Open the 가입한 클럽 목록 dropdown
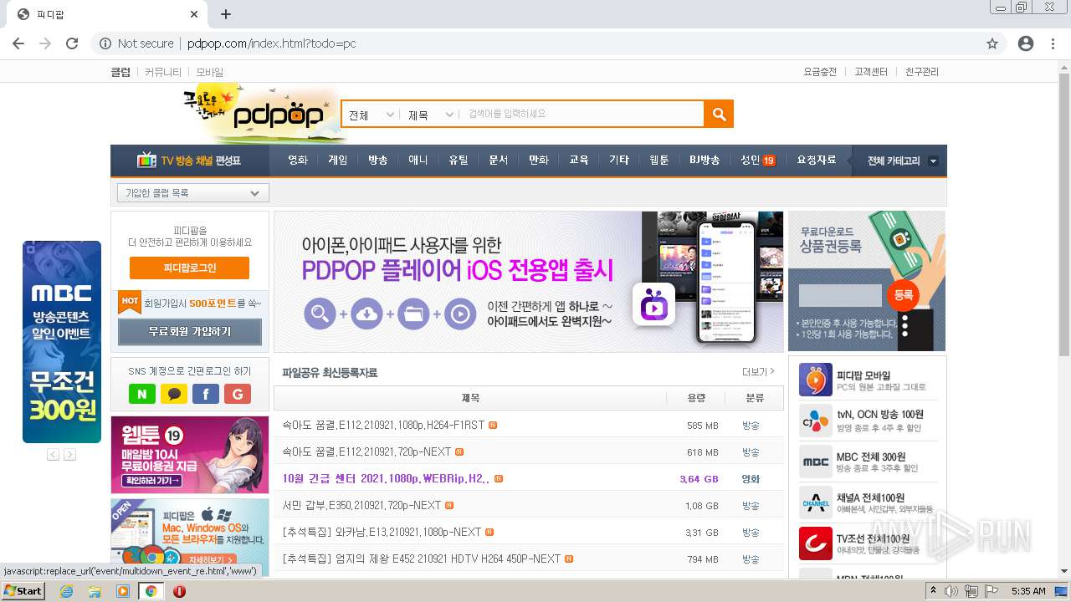Screen dimensions: 1071x602 point(193,193)
